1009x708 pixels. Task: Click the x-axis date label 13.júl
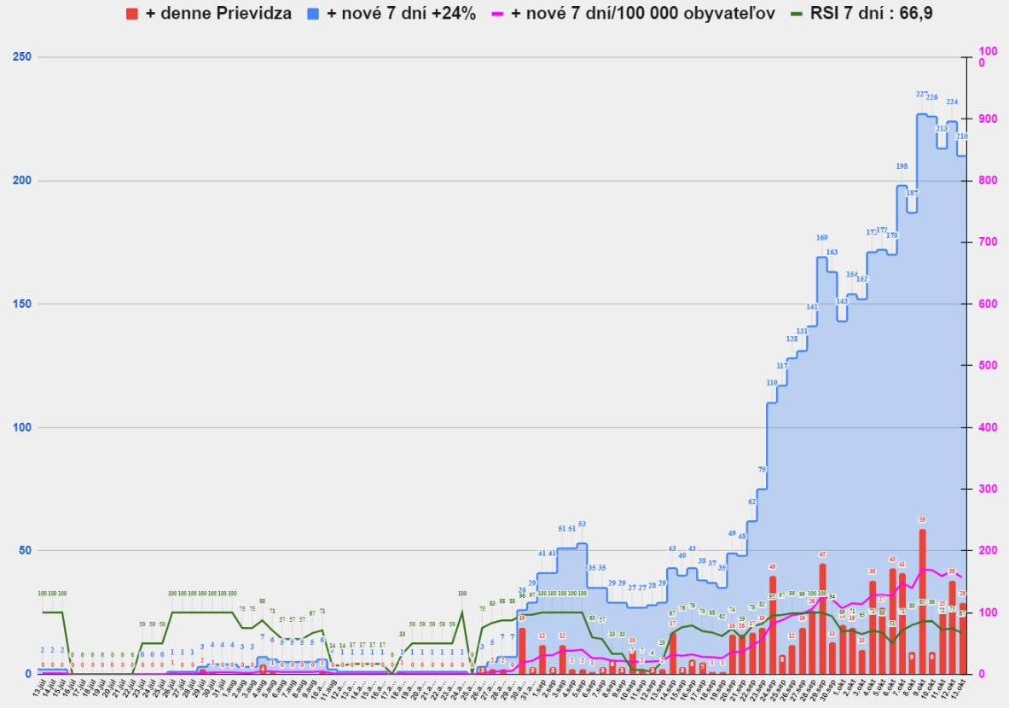coord(40,688)
